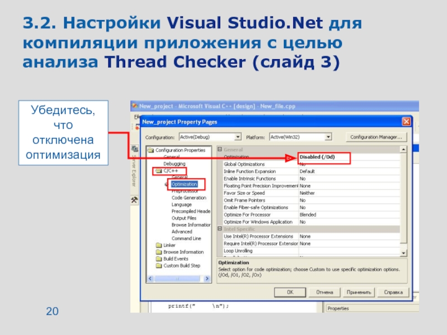
Task: Click the Custom Build Step folder icon
Action: tap(159, 266)
